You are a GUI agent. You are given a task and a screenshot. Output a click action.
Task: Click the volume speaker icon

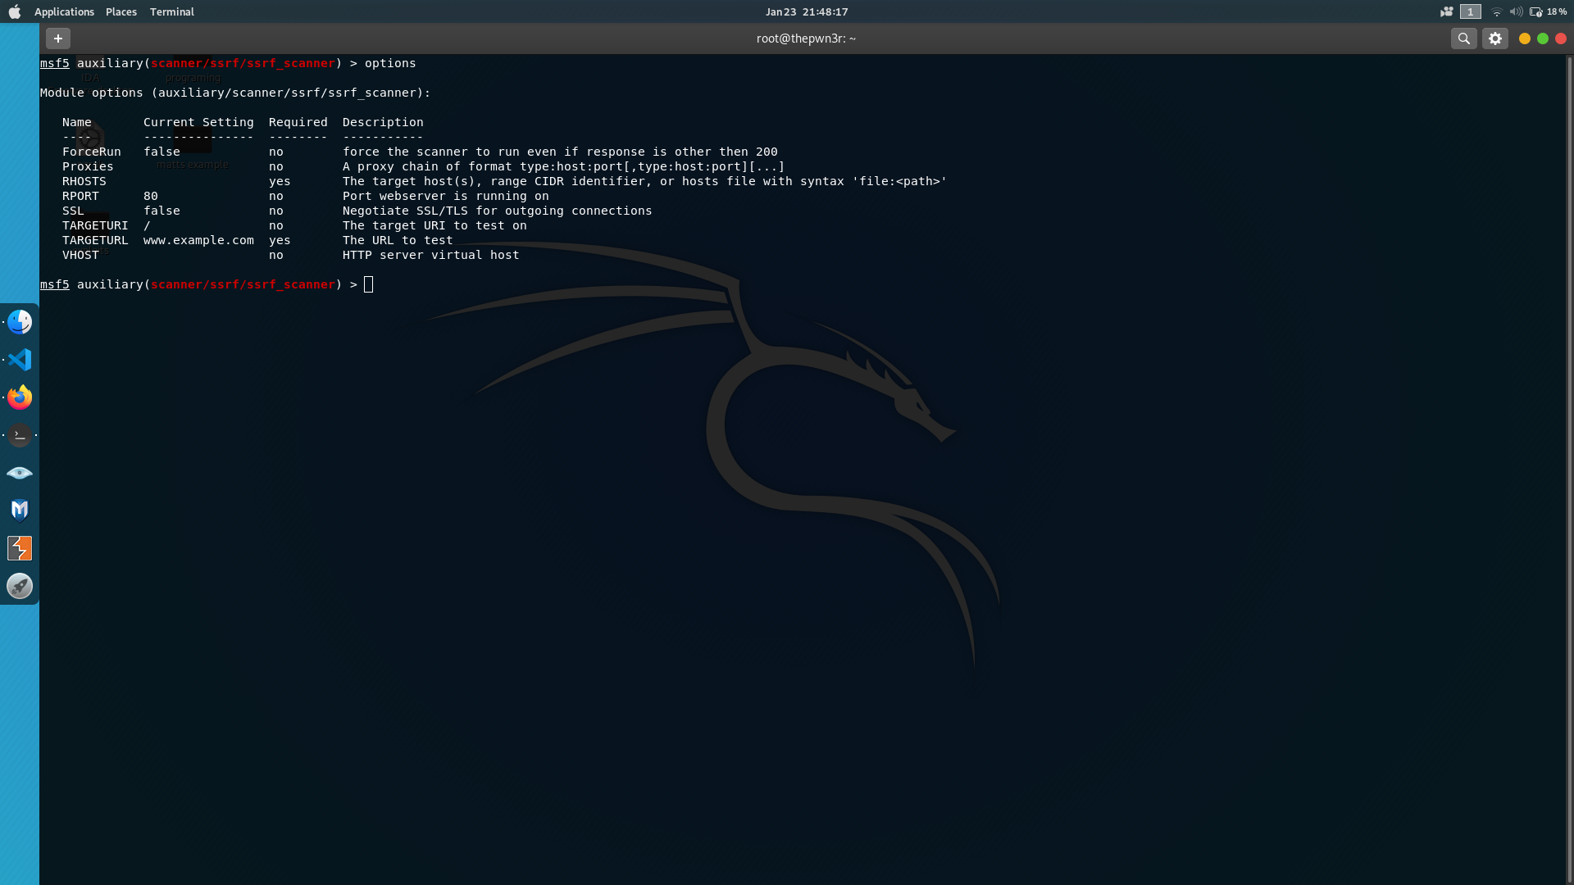coord(1516,11)
